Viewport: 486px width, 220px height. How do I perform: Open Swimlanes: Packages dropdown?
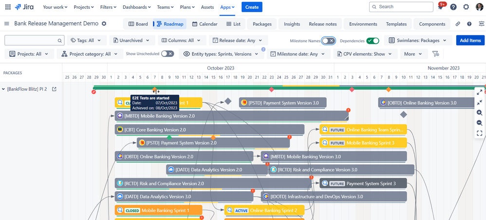tap(418, 40)
